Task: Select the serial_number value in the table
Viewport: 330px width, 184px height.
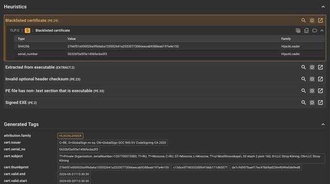Action: point(87,54)
